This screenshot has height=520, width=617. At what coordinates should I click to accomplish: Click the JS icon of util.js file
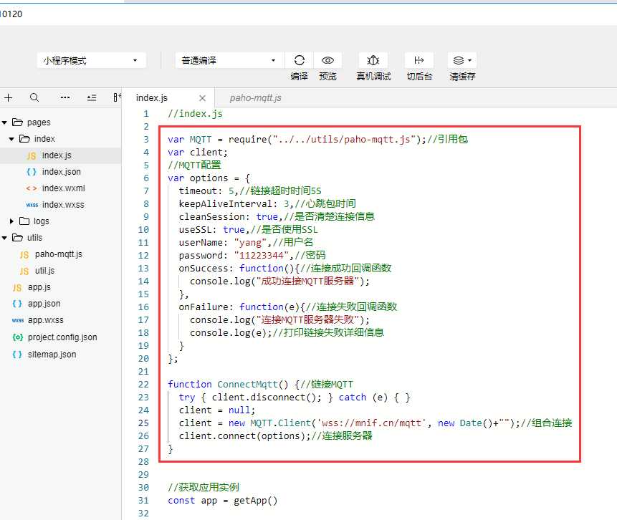pyautogui.click(x=24, y=271)
